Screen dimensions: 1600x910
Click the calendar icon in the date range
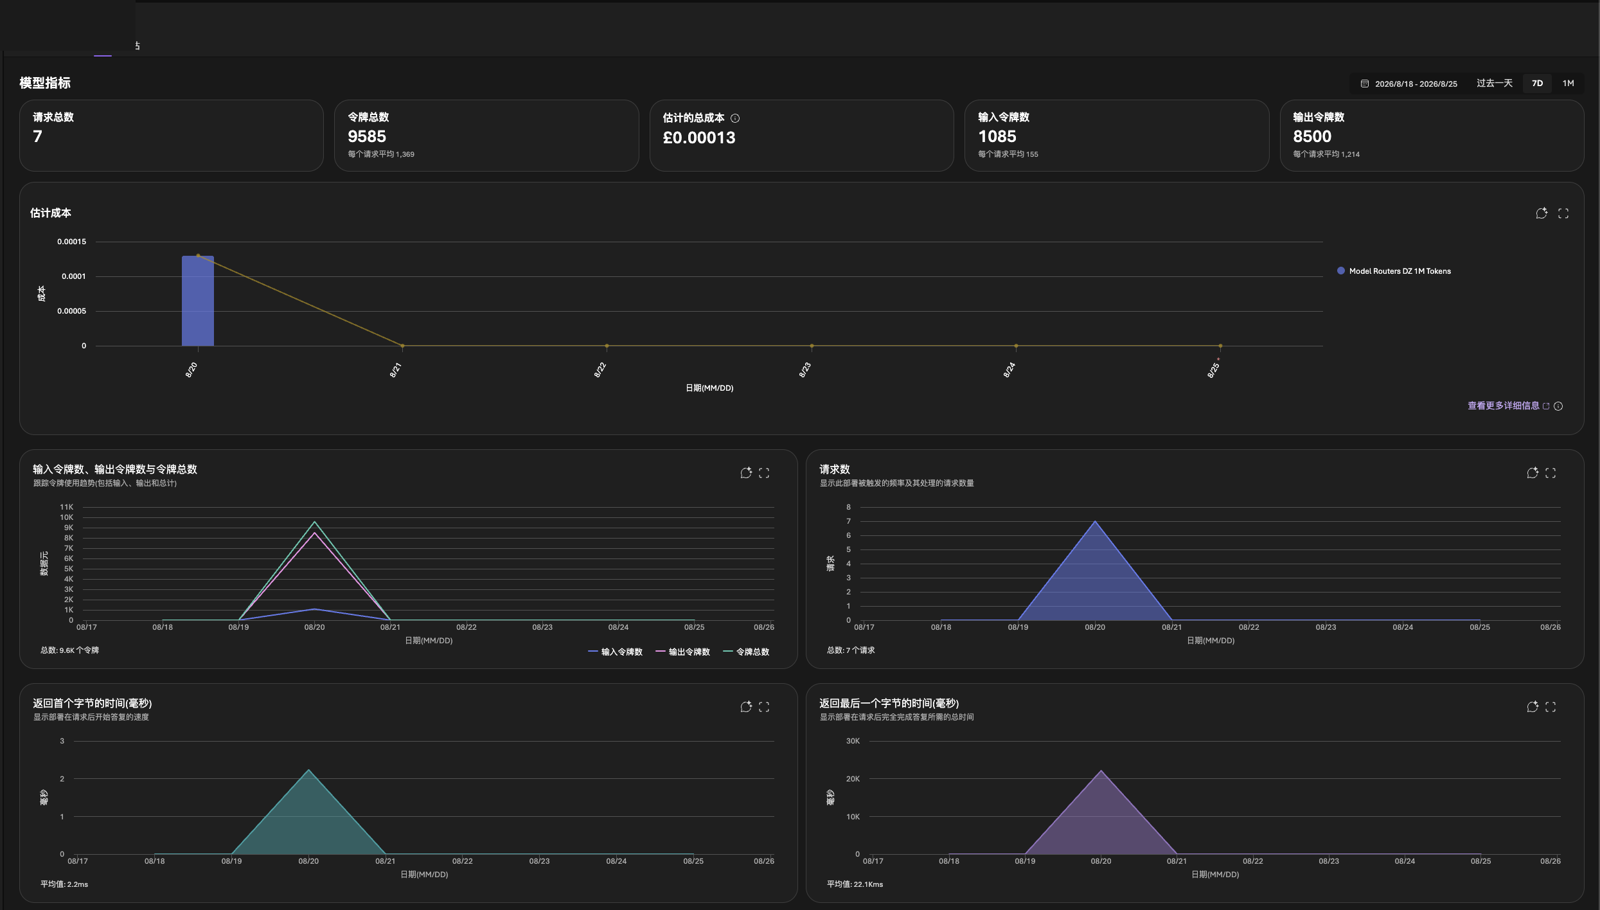[x=1364, y=84]
